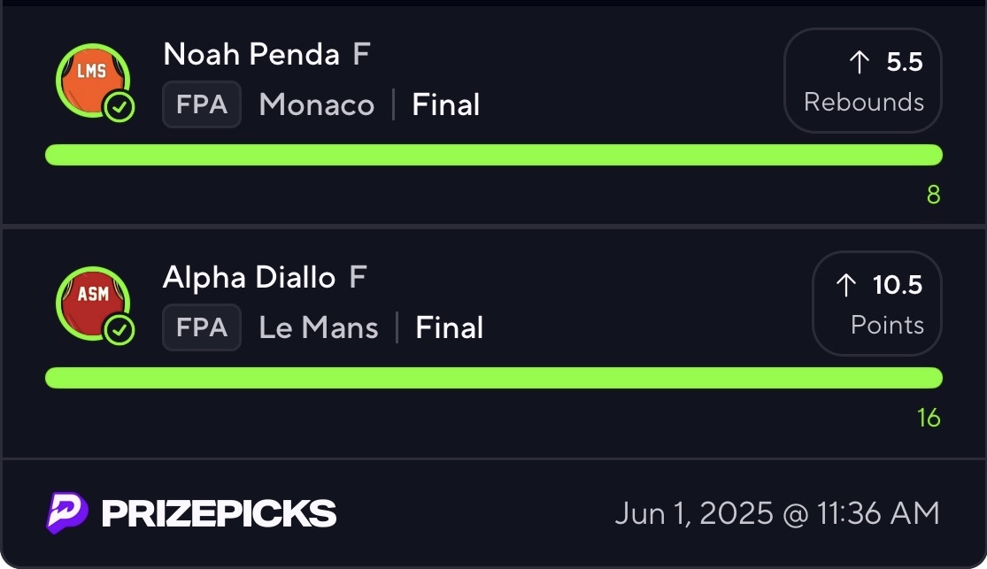
Task: Click the purple PrizePicks logo icon
Action: click(67, 512)
